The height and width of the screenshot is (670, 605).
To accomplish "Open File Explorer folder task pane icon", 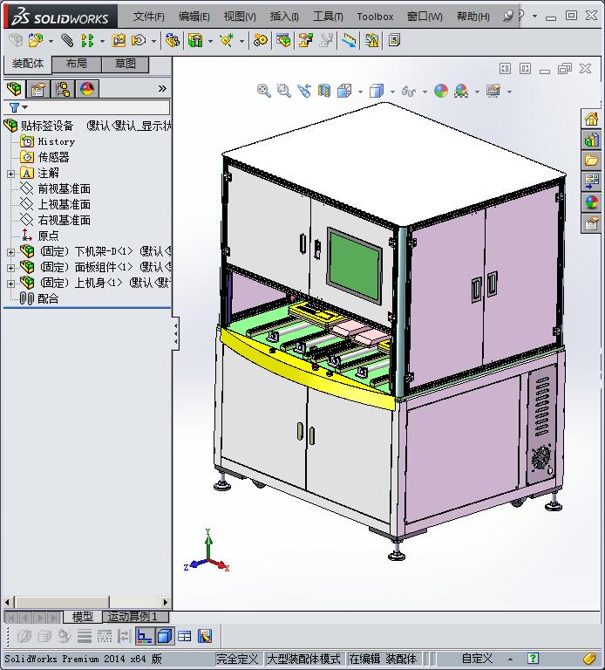I will [591, 161].
